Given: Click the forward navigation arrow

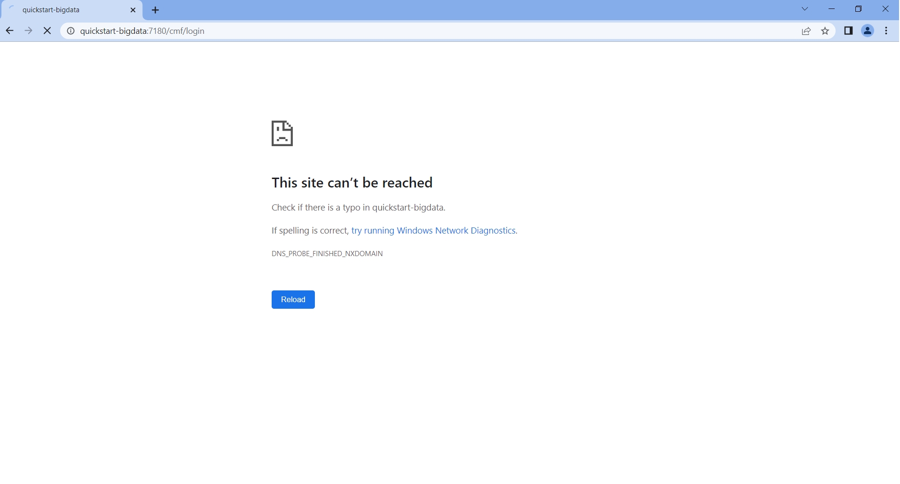Looking at the screenshot, I should tap(28, 31).
